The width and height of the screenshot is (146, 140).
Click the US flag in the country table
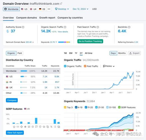point(7,76)
